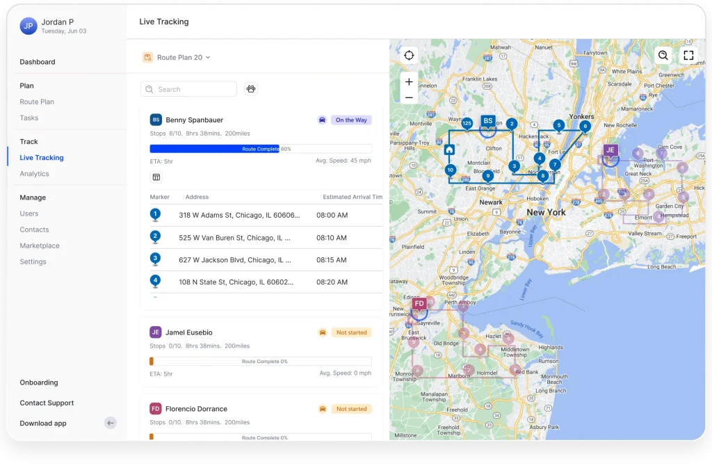The width and height of the screenshot is (712, 468).
Task: Collapse the sidebar with arrow button
Action: coord(111,423)
